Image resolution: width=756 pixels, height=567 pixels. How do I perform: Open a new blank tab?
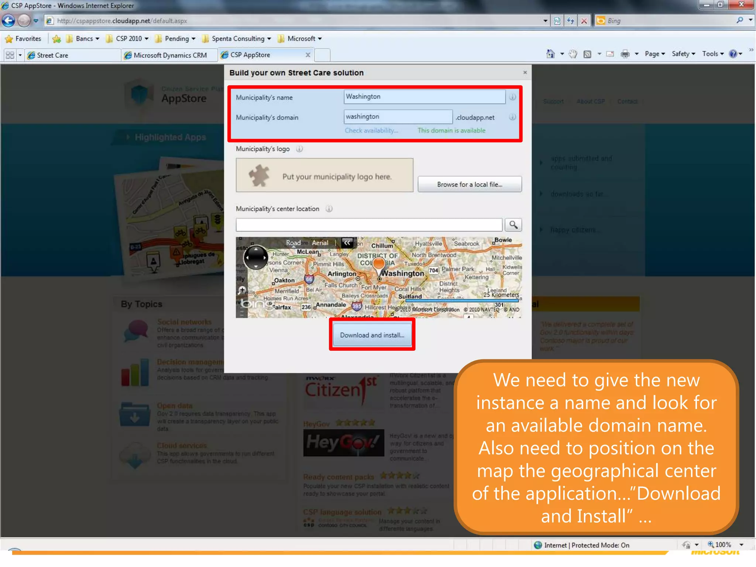[322, 55]
